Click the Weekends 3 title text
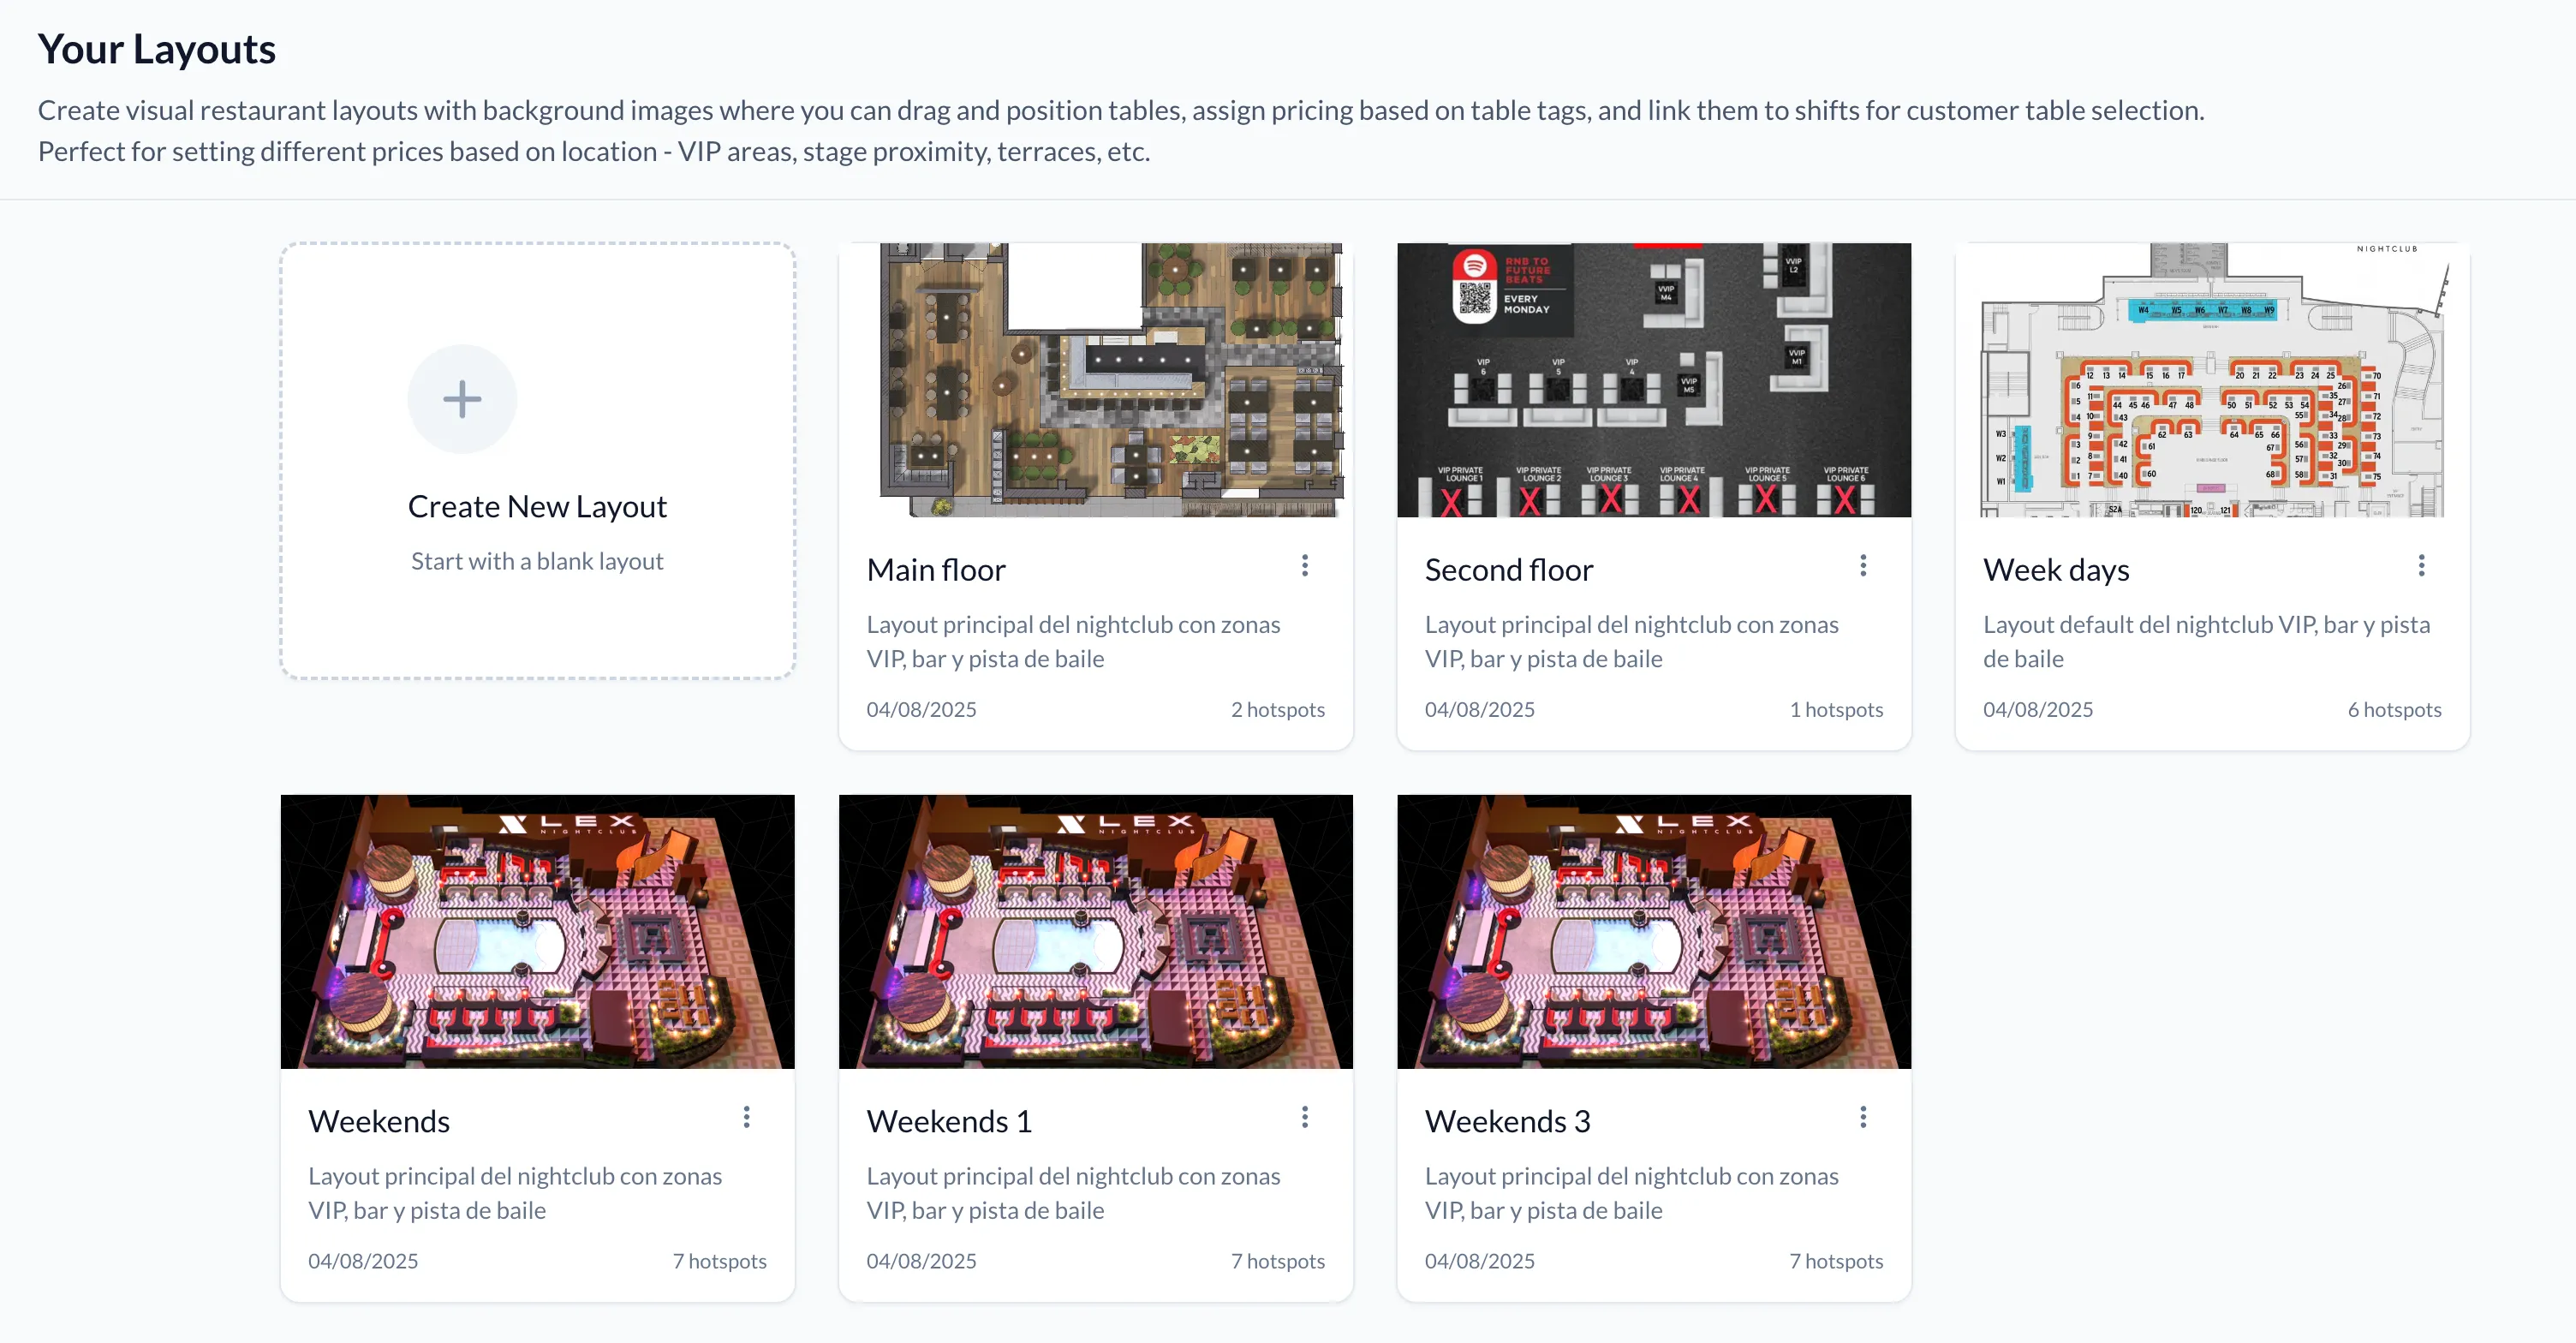Viewport: 2576px width, 1343px height. (1508, 1121)
